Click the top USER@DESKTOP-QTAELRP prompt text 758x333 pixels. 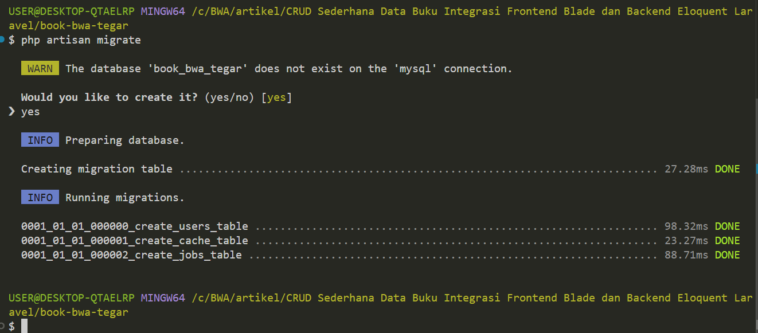click(x=72, y=11)
